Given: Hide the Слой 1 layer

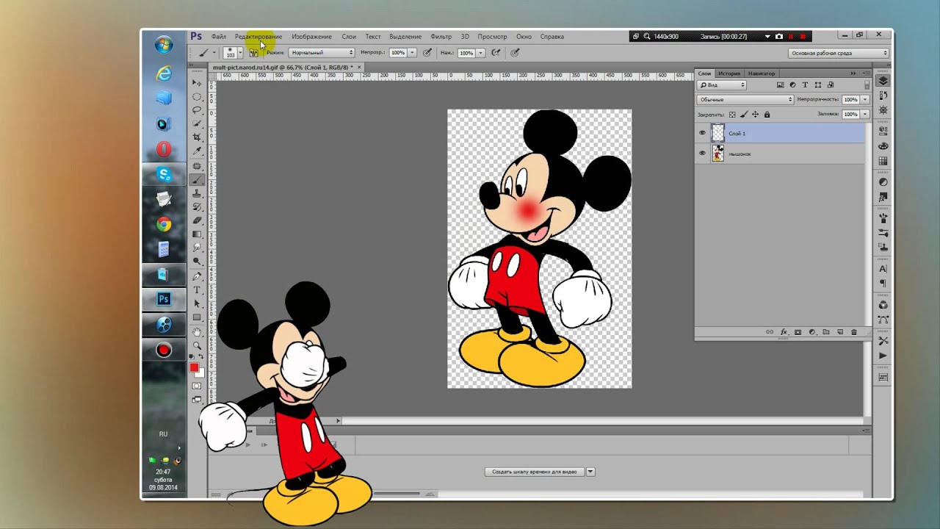Looking at the screenshot, I should [x=702, y=133].
